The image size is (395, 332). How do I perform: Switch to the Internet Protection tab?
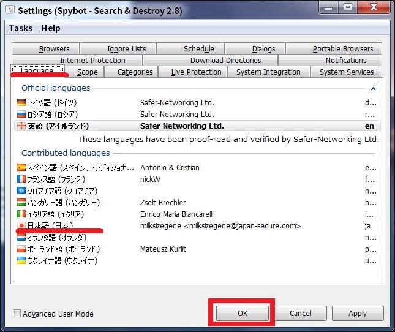(77, 60)
